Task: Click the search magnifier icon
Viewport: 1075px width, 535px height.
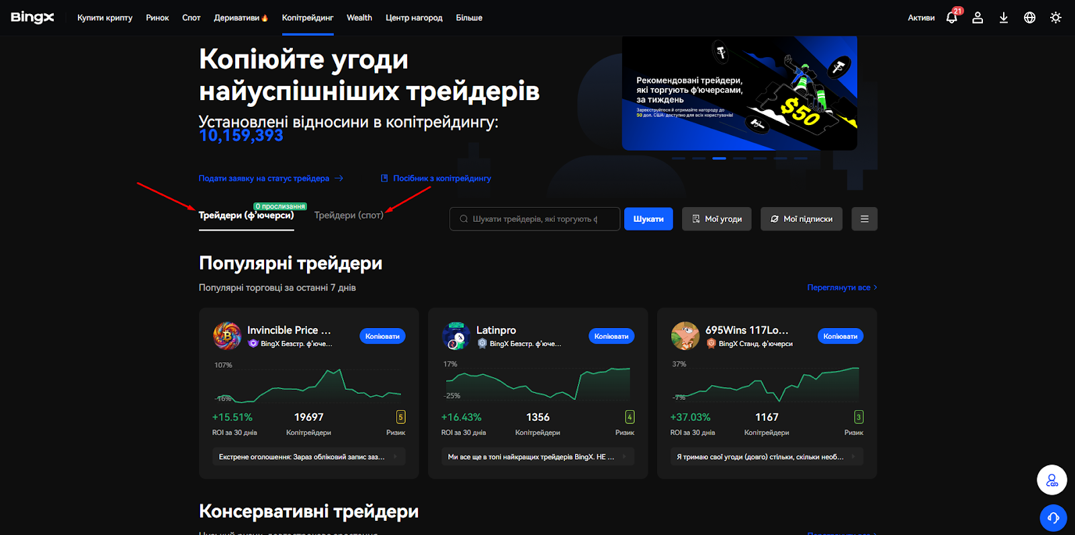Action: point(464,219)
